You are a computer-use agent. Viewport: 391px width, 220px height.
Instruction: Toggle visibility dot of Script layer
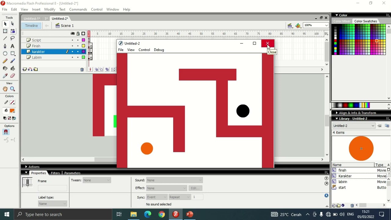pos(72,40)
